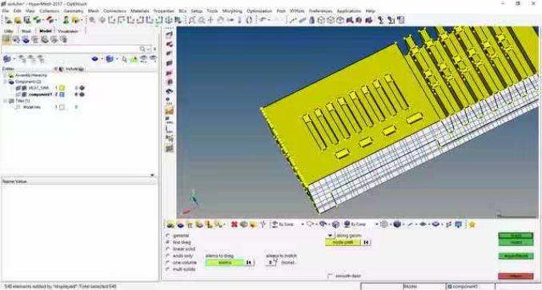
Task: Select the line drag radio option
Action: tap(168, 242)
